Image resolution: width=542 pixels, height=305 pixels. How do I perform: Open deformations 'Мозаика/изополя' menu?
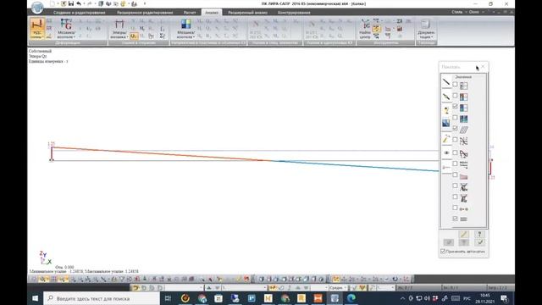click(66, 28)
